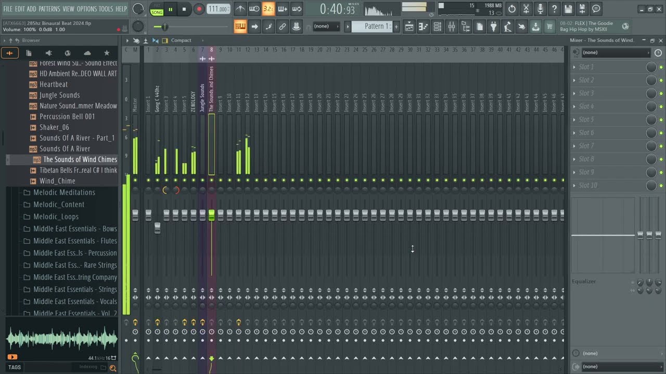Open the PATTERNS menu
666x374 pixels.
[49, 9]
